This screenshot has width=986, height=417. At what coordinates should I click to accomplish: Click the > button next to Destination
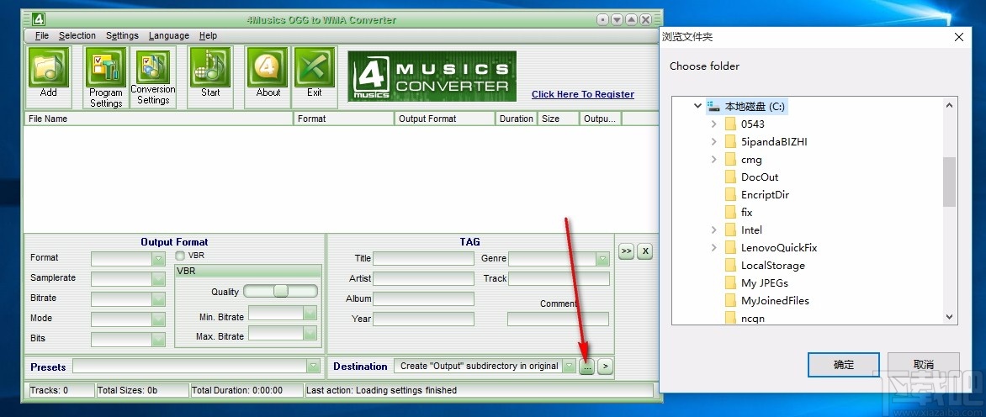(x=605, y=367)
